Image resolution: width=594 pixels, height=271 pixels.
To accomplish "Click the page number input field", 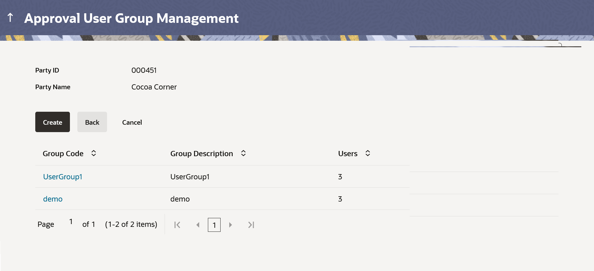I will 71,222.
